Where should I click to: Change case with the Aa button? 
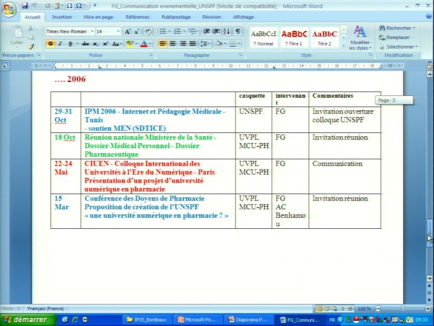[x=116, y=44]
